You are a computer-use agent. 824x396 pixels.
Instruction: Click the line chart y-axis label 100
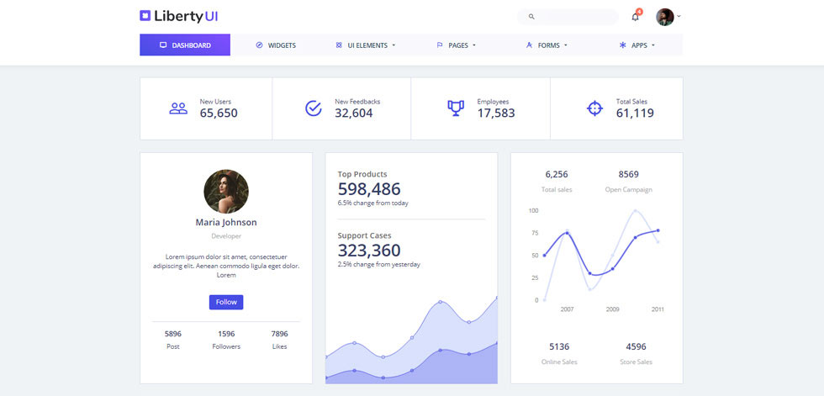coord(533,210)
